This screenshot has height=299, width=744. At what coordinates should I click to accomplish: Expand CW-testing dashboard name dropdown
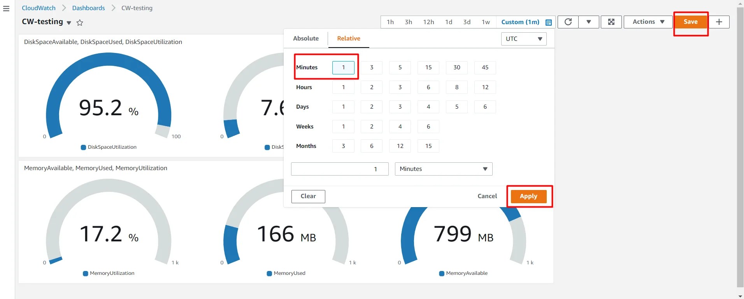click(x=69, y=23)
